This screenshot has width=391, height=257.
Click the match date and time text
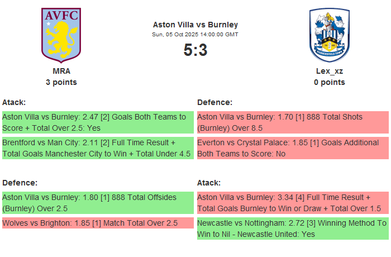tap(195, 34)
